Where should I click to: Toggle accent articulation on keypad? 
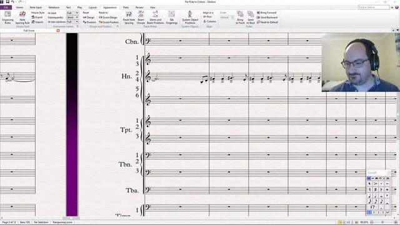click(376, 184)
